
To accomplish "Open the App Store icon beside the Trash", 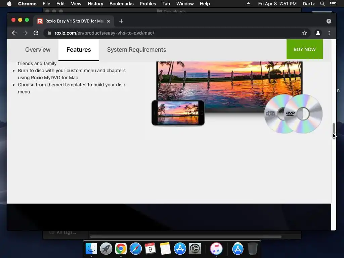I will tap(238, 249).
